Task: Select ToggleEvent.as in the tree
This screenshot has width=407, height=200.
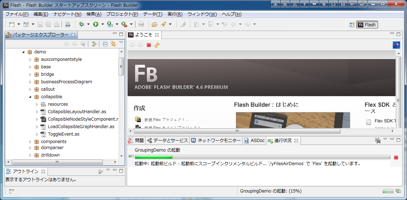Action: tap(64, 134)
